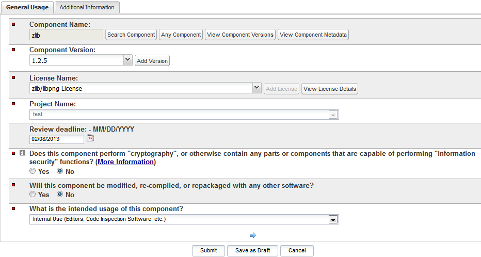Click the Review deadline date field
Screen dimensions: 481x257
(x=57, y=139)
